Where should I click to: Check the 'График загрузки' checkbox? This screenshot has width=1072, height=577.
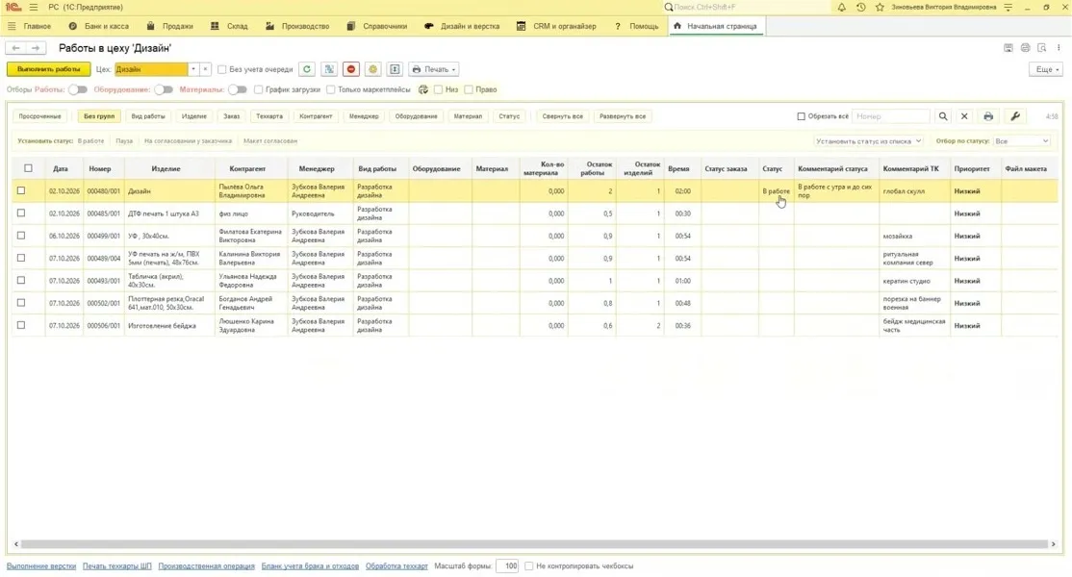pyautogui.click(x=258, y=89)
